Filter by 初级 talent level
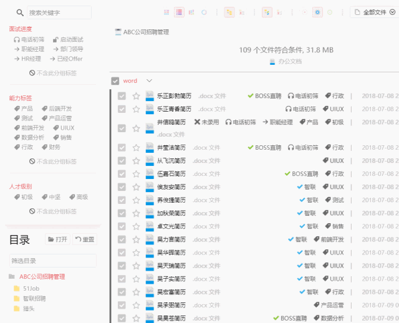399x323 pixels. [24, 197]
